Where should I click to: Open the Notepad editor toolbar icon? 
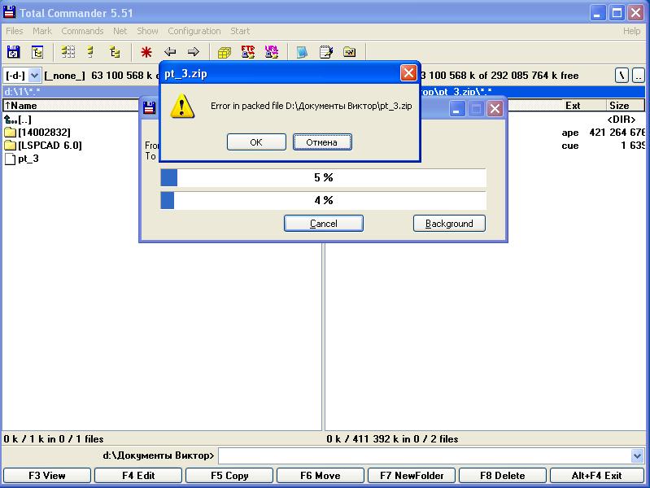[326, 52]
